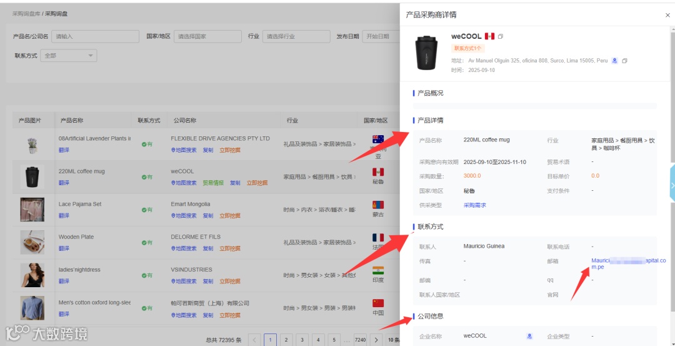Go to page 2 in pagination

click(286, 340)
